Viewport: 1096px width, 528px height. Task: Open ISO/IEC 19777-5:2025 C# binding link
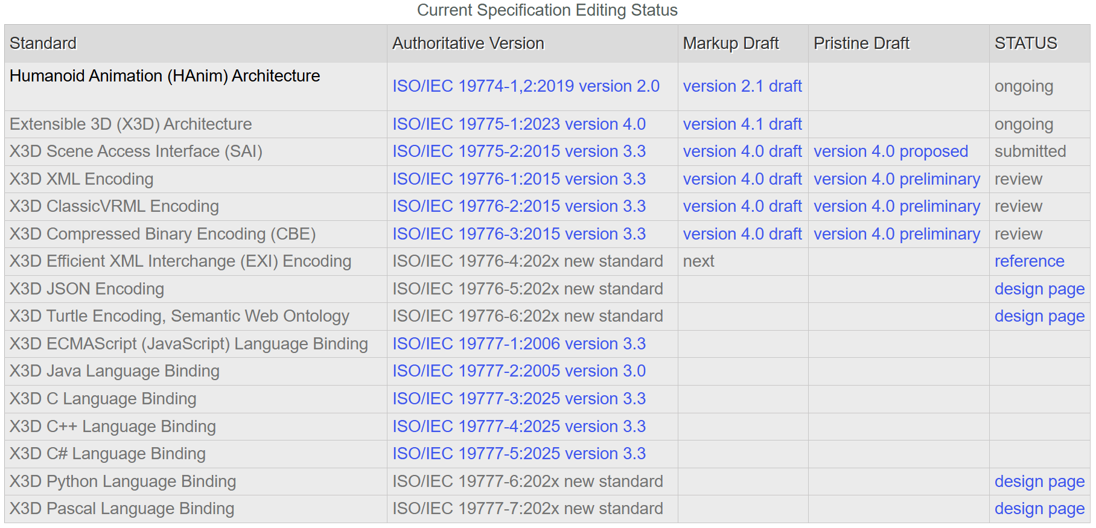pos(518,454)
